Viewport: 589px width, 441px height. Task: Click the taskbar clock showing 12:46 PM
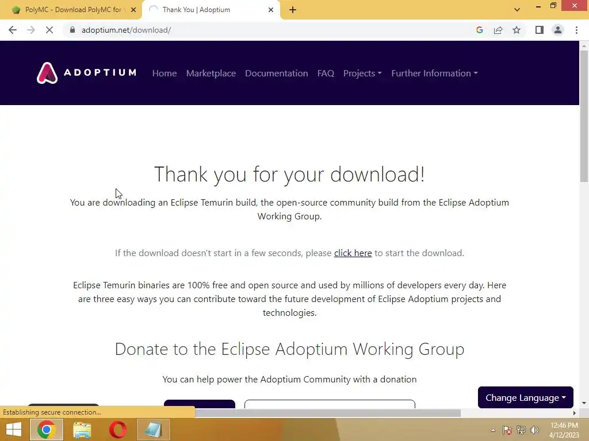(x=564, y=430)
